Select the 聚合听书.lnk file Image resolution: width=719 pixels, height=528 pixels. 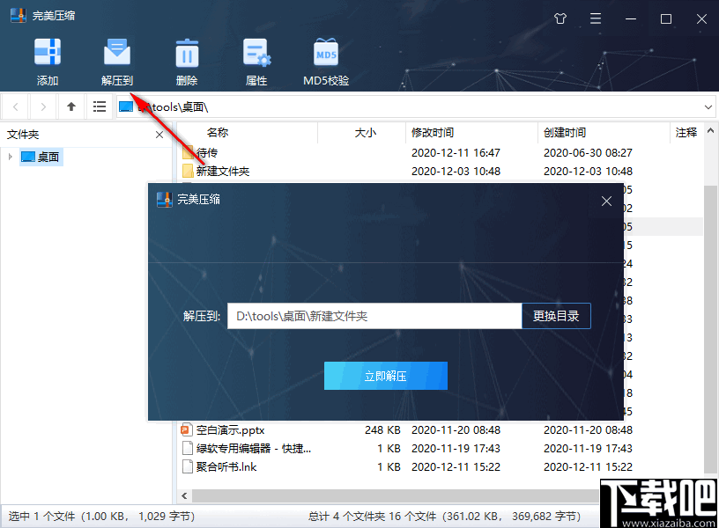click(x=441, y=466)
